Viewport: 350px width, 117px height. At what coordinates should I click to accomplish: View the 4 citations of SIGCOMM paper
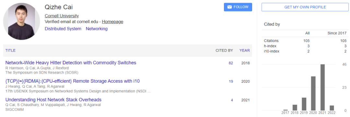[x=232, y=100]
